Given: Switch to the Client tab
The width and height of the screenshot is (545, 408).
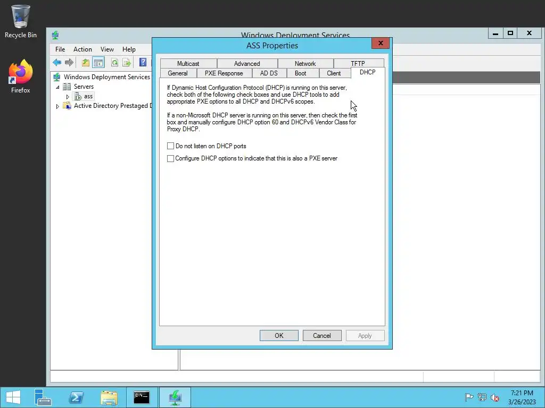Looking at the screenshot, I should [334, 73].
